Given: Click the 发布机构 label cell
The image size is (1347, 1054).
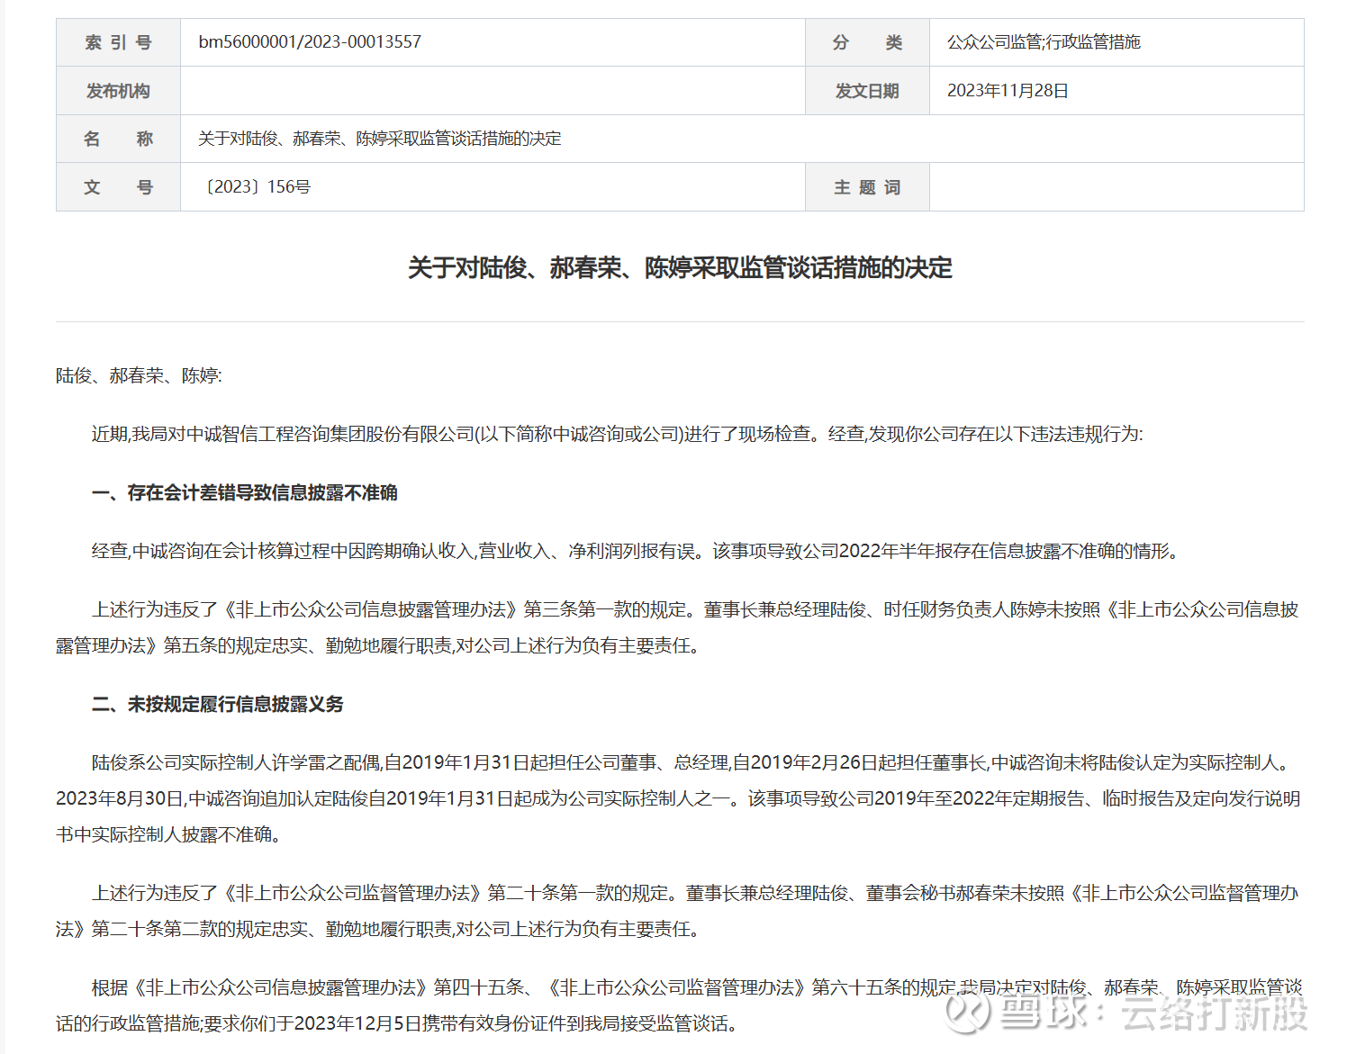Looking at the screenshot, I should pyautogui.click(x=118, y=91).
